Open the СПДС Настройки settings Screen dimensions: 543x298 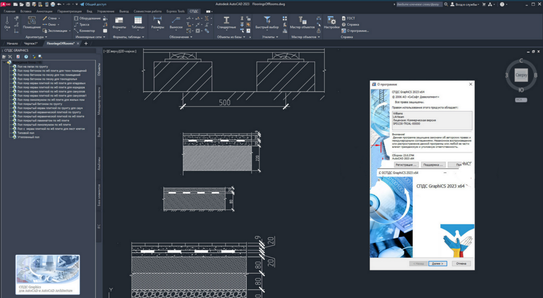(x=332, y=23)
